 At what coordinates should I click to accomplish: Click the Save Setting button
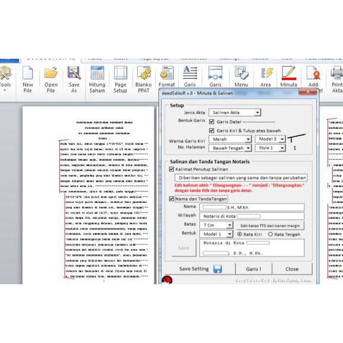tap(200, 269)
